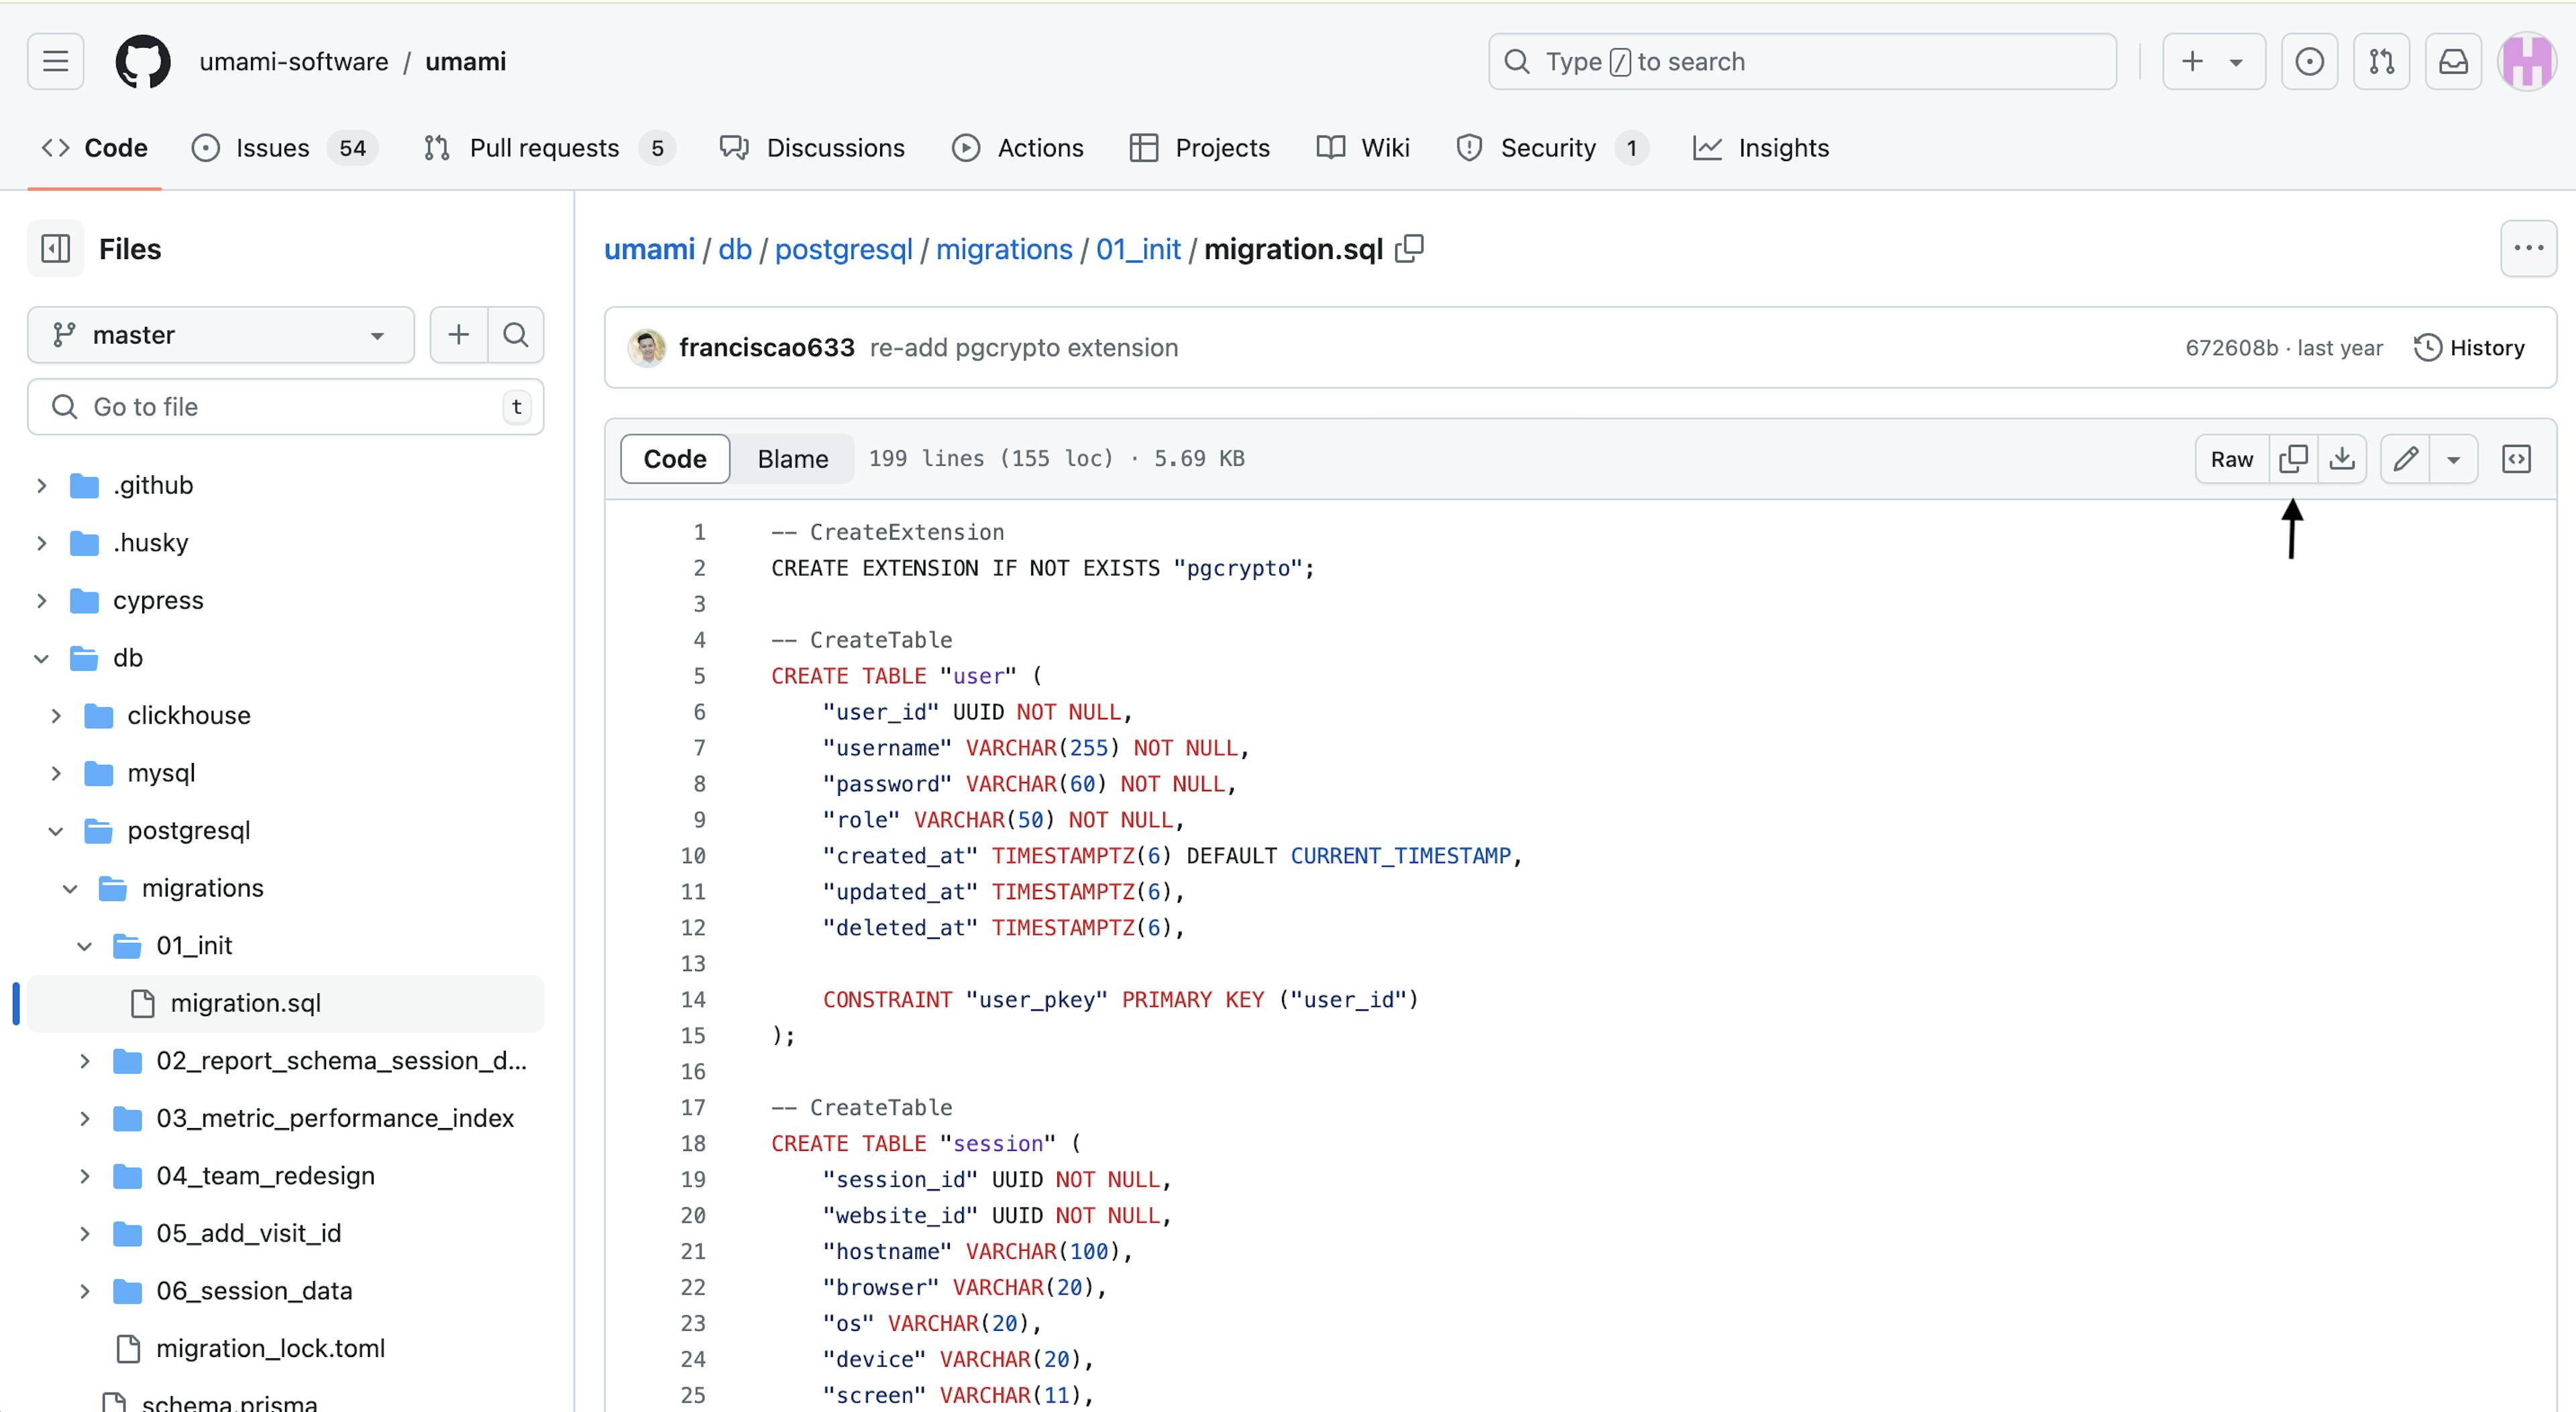This screenshot has width=2576, height=1412.
Task: Open the Security tab
Action: [x=1552, y=148]
